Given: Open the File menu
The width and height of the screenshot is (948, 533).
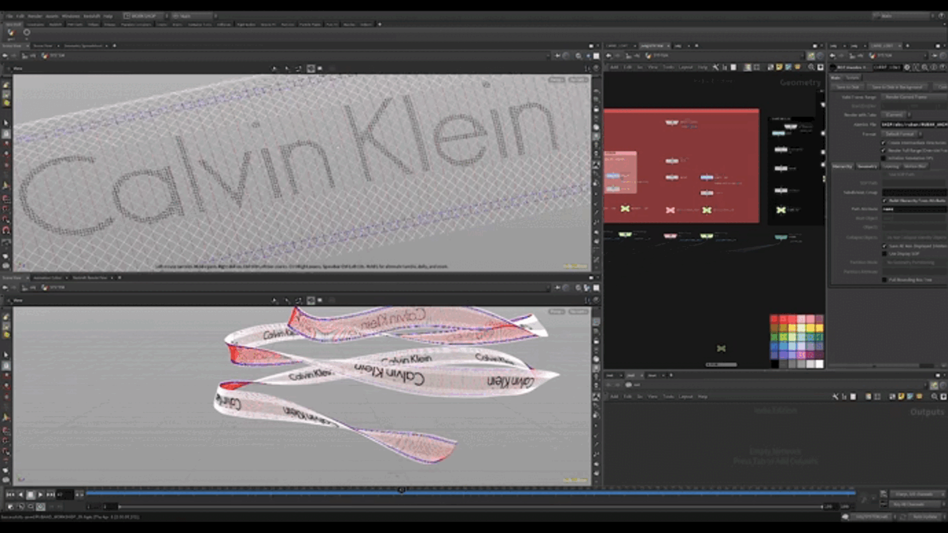Looking at the screenshot, I should tap(9, 16).
